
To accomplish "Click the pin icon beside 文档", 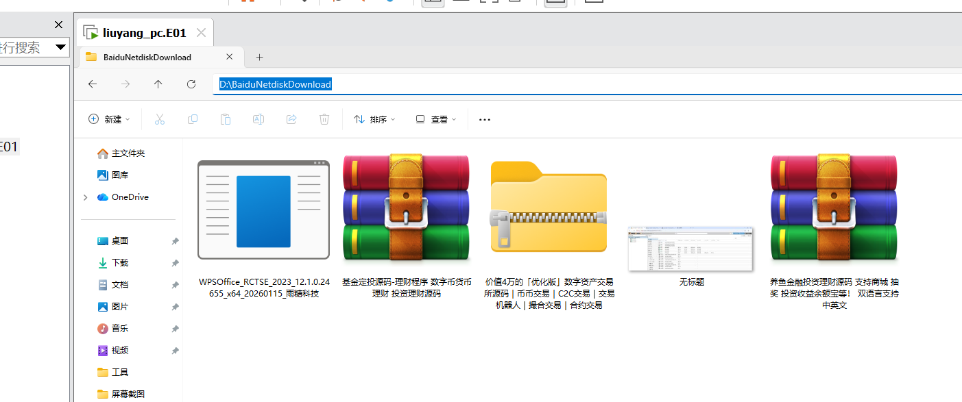I will tap(175, 285).
